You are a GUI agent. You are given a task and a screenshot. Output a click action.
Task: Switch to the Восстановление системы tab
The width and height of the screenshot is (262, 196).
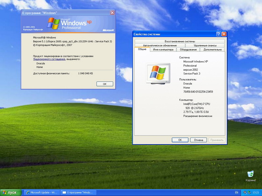[x=180, y=41]
